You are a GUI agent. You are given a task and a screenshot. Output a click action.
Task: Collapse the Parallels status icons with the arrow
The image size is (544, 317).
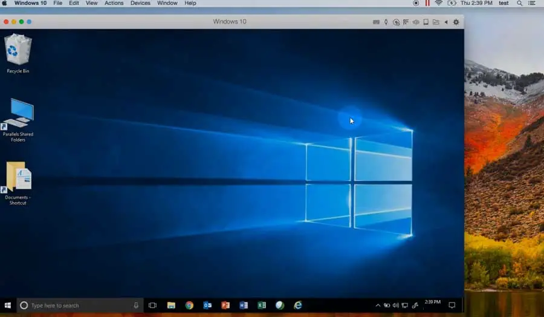tap(446, 22)
